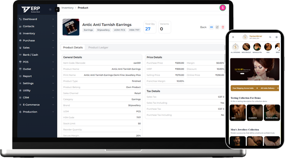Select the POS icon in the sidebar

(20, 62)
